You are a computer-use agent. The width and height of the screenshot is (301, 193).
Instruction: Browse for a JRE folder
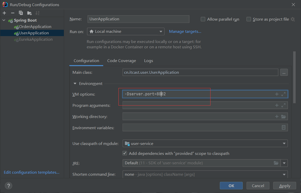tap(276, 163)
